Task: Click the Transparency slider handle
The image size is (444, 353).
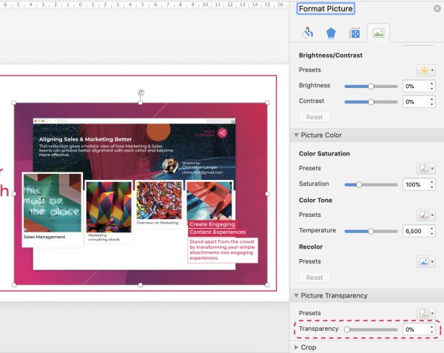Action: tap(347, 329)
